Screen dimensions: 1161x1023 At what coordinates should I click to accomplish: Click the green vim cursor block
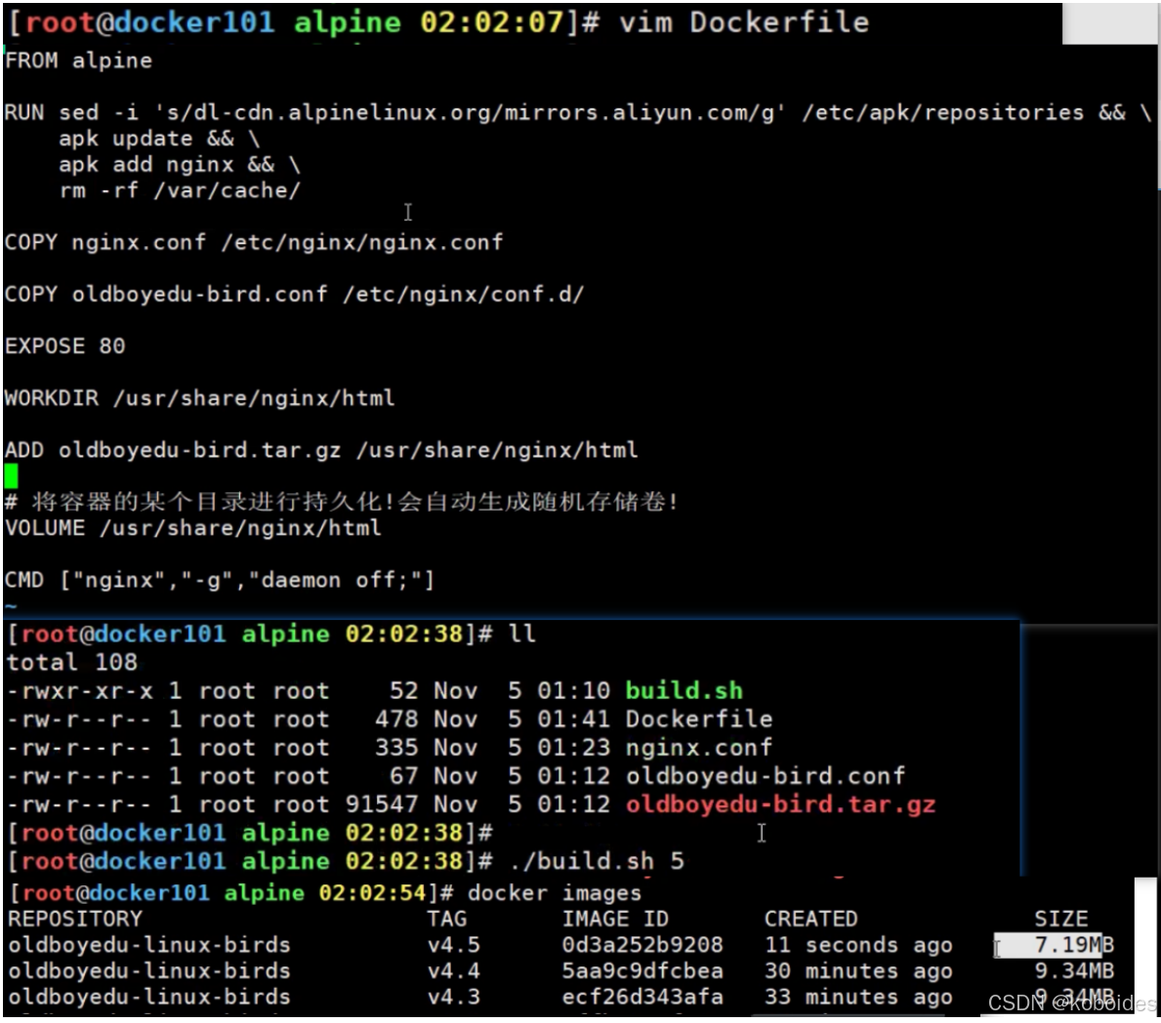coord(11,475)
